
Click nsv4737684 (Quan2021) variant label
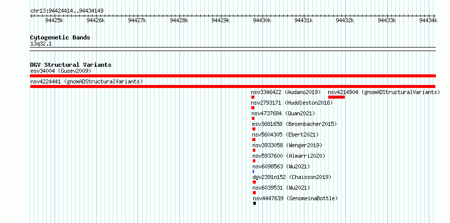[283, 113]
